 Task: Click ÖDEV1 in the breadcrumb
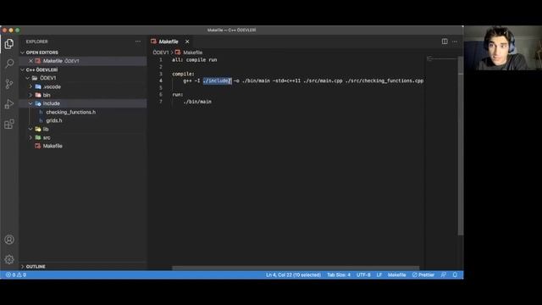coord(161,53)
